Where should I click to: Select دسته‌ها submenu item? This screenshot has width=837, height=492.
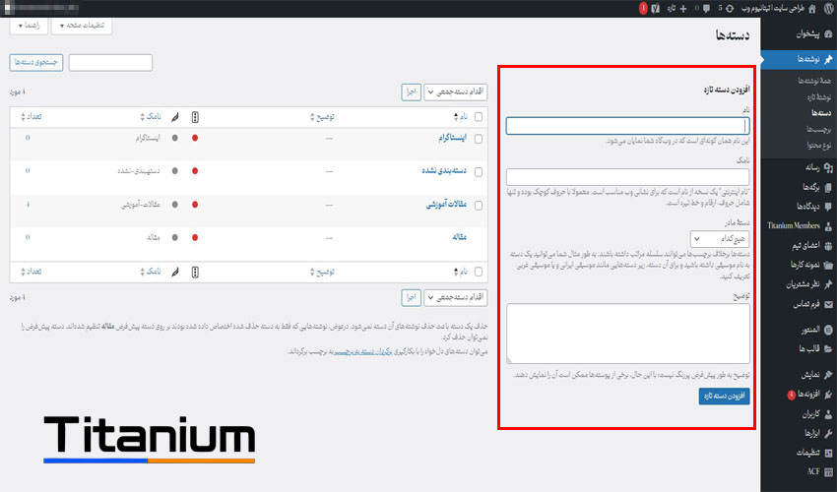[x=821, y=113]
